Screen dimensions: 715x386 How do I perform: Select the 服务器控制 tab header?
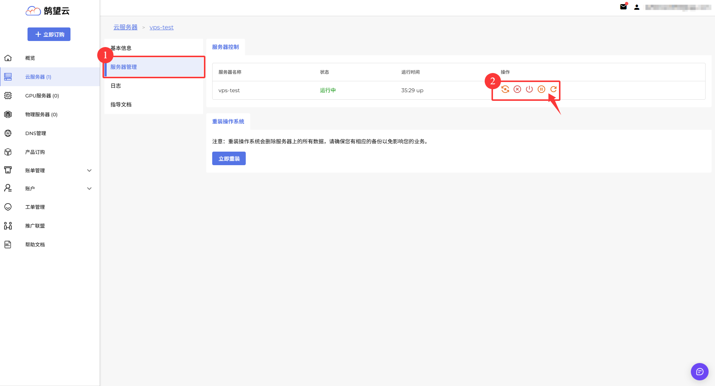pos(225,47)
